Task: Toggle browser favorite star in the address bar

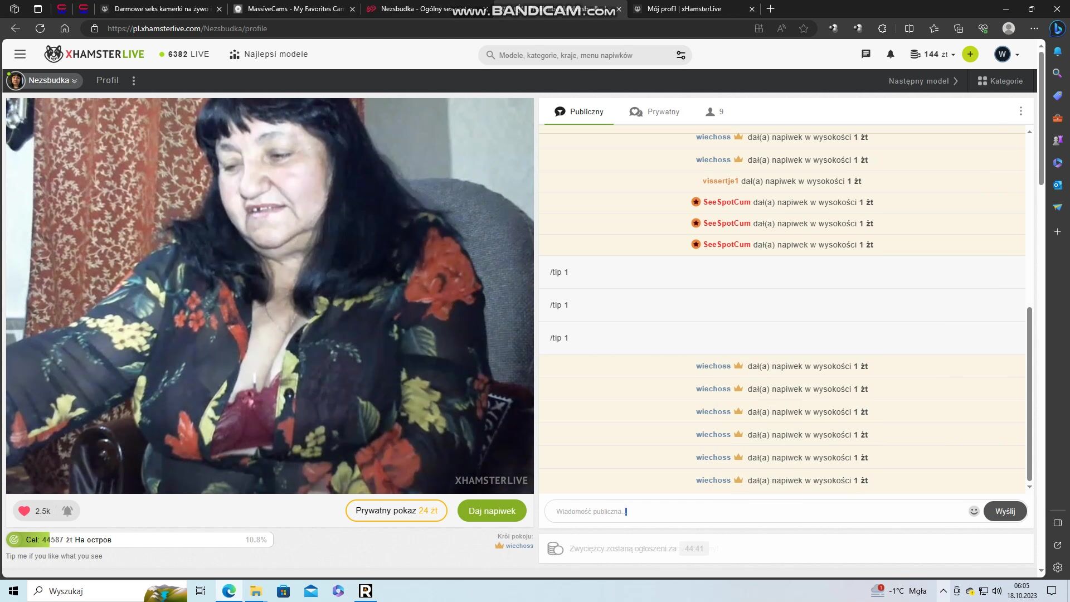Action: 803,28
